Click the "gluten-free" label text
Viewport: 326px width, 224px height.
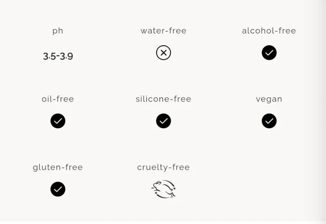[58, 167]
